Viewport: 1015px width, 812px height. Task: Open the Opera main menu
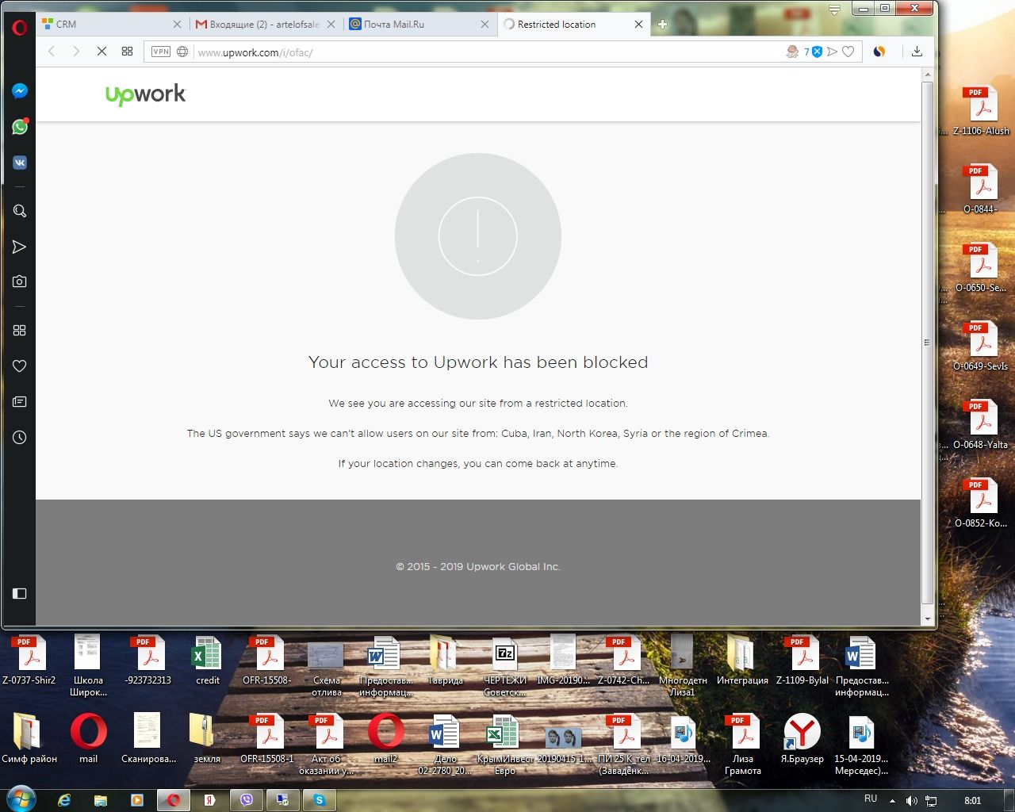tap(20, 27)
